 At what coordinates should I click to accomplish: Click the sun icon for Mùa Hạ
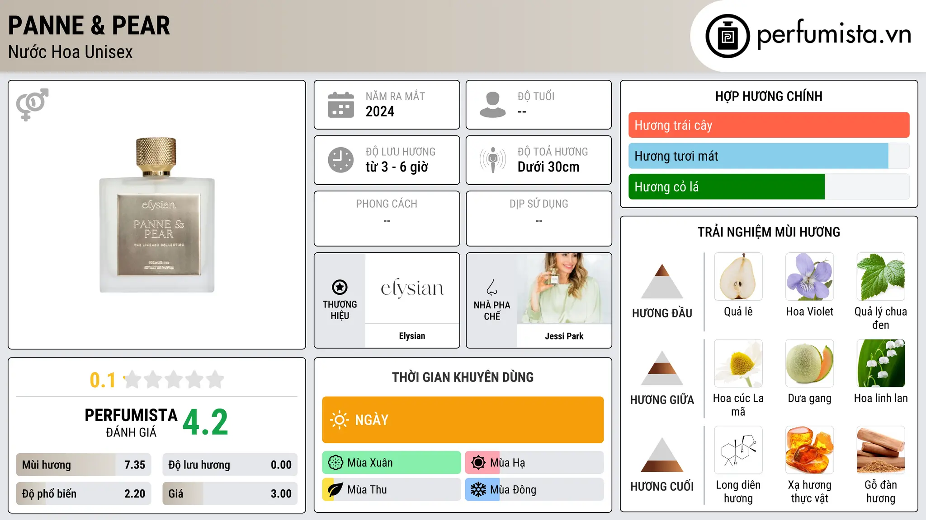click(x=478, y=463)
